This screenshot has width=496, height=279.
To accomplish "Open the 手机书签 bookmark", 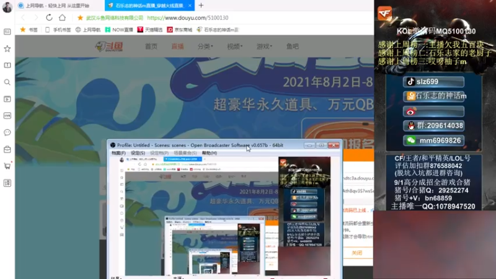I will click(58, 30).
